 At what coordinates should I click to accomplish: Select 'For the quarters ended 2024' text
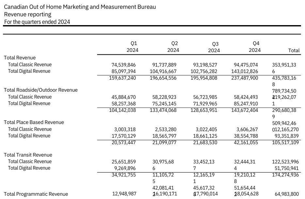tap(37, 22)
